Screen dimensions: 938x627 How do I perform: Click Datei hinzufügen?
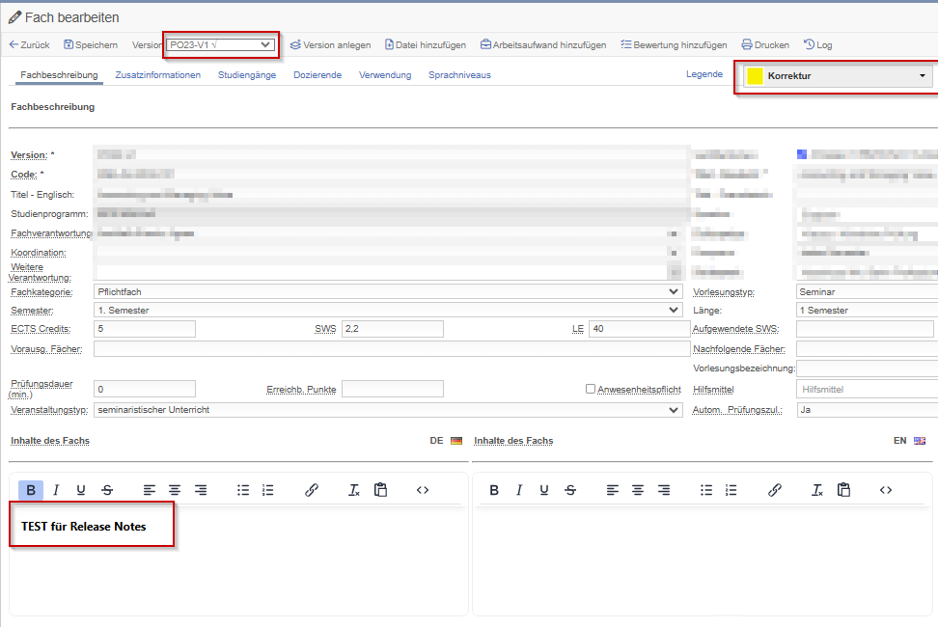(426, 44)
